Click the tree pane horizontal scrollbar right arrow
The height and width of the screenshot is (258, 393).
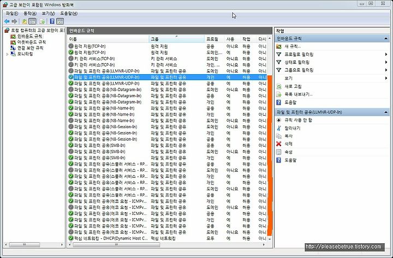[62, 244]
